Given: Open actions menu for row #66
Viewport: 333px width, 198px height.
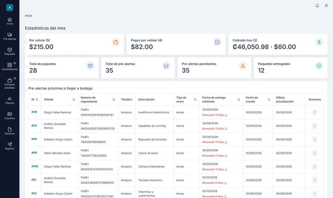Looking at the screenshot, I should click(315, 139).
